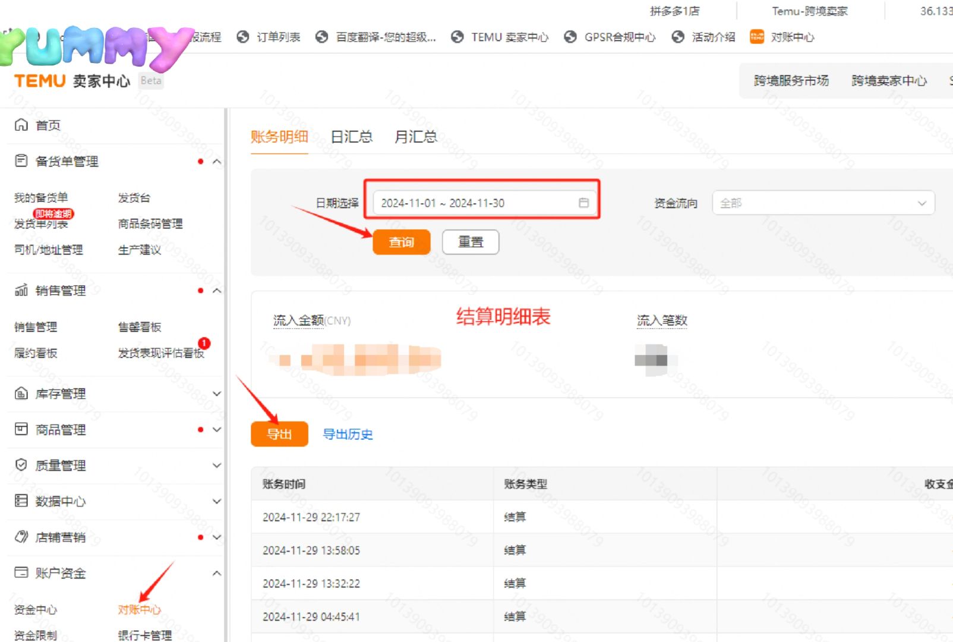Expand the 店铺营销 section chevron

(x=217, y=537)
